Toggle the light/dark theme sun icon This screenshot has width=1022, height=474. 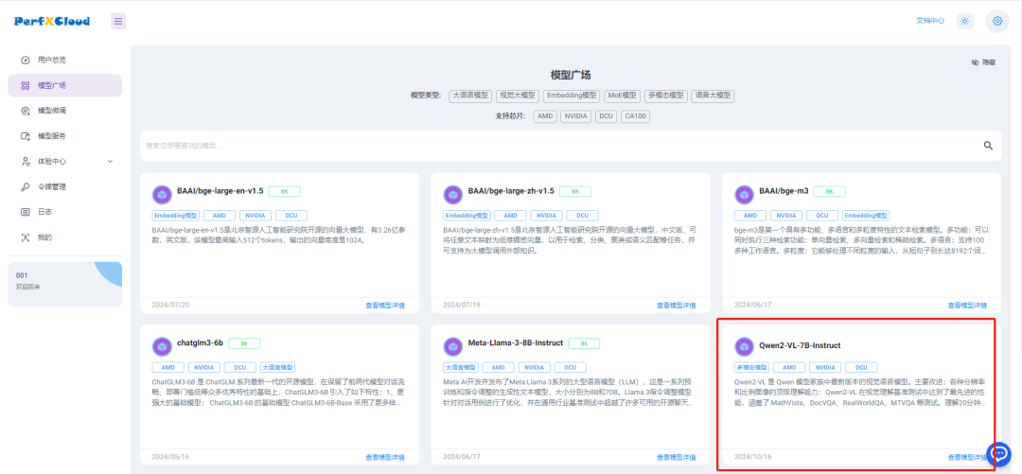964,21
